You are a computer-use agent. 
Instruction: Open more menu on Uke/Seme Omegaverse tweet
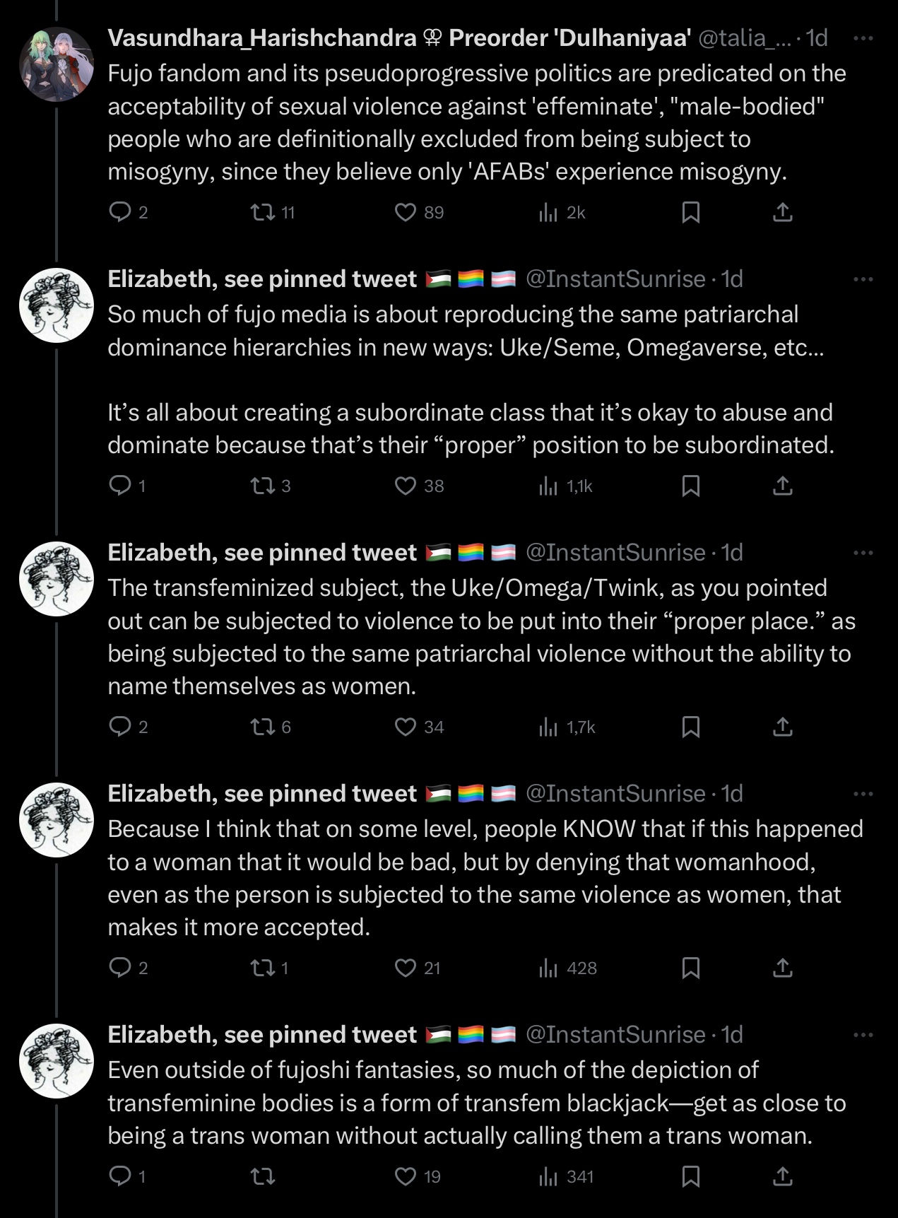(863, 279)
